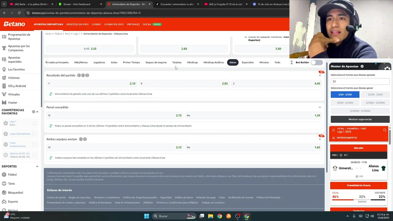
Task: Show hidden system tray icons
Action: coord(347,216)
